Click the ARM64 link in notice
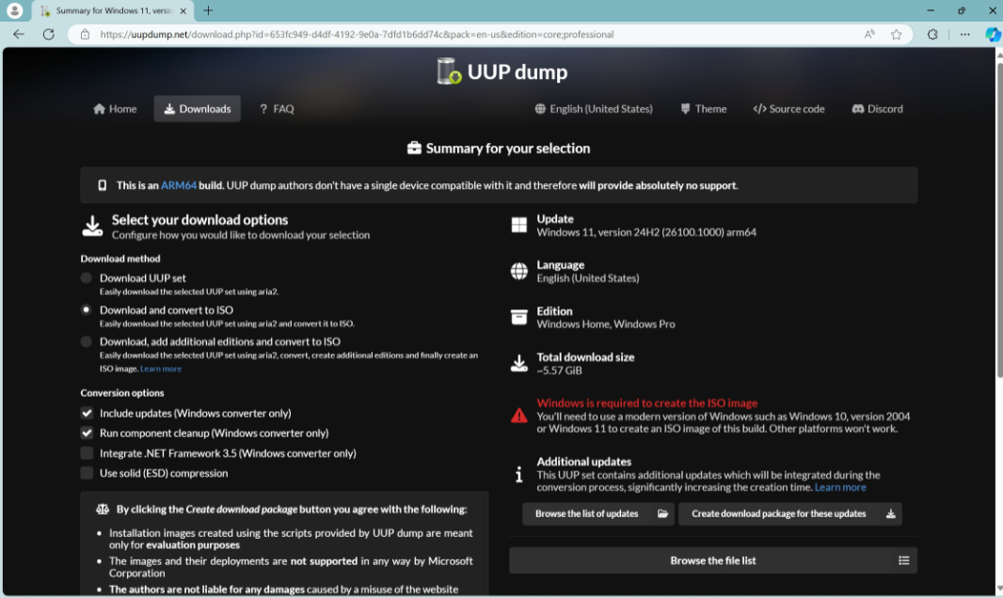Viewport: 1003px width, 598px height. [179, 185]
